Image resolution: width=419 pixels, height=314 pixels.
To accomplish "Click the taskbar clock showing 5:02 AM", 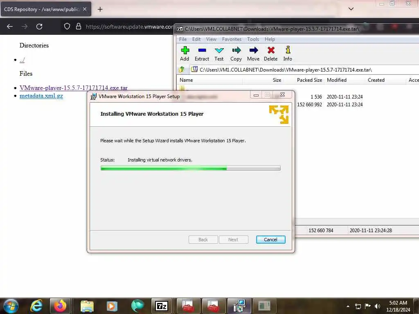I will [x=398, y=306].
